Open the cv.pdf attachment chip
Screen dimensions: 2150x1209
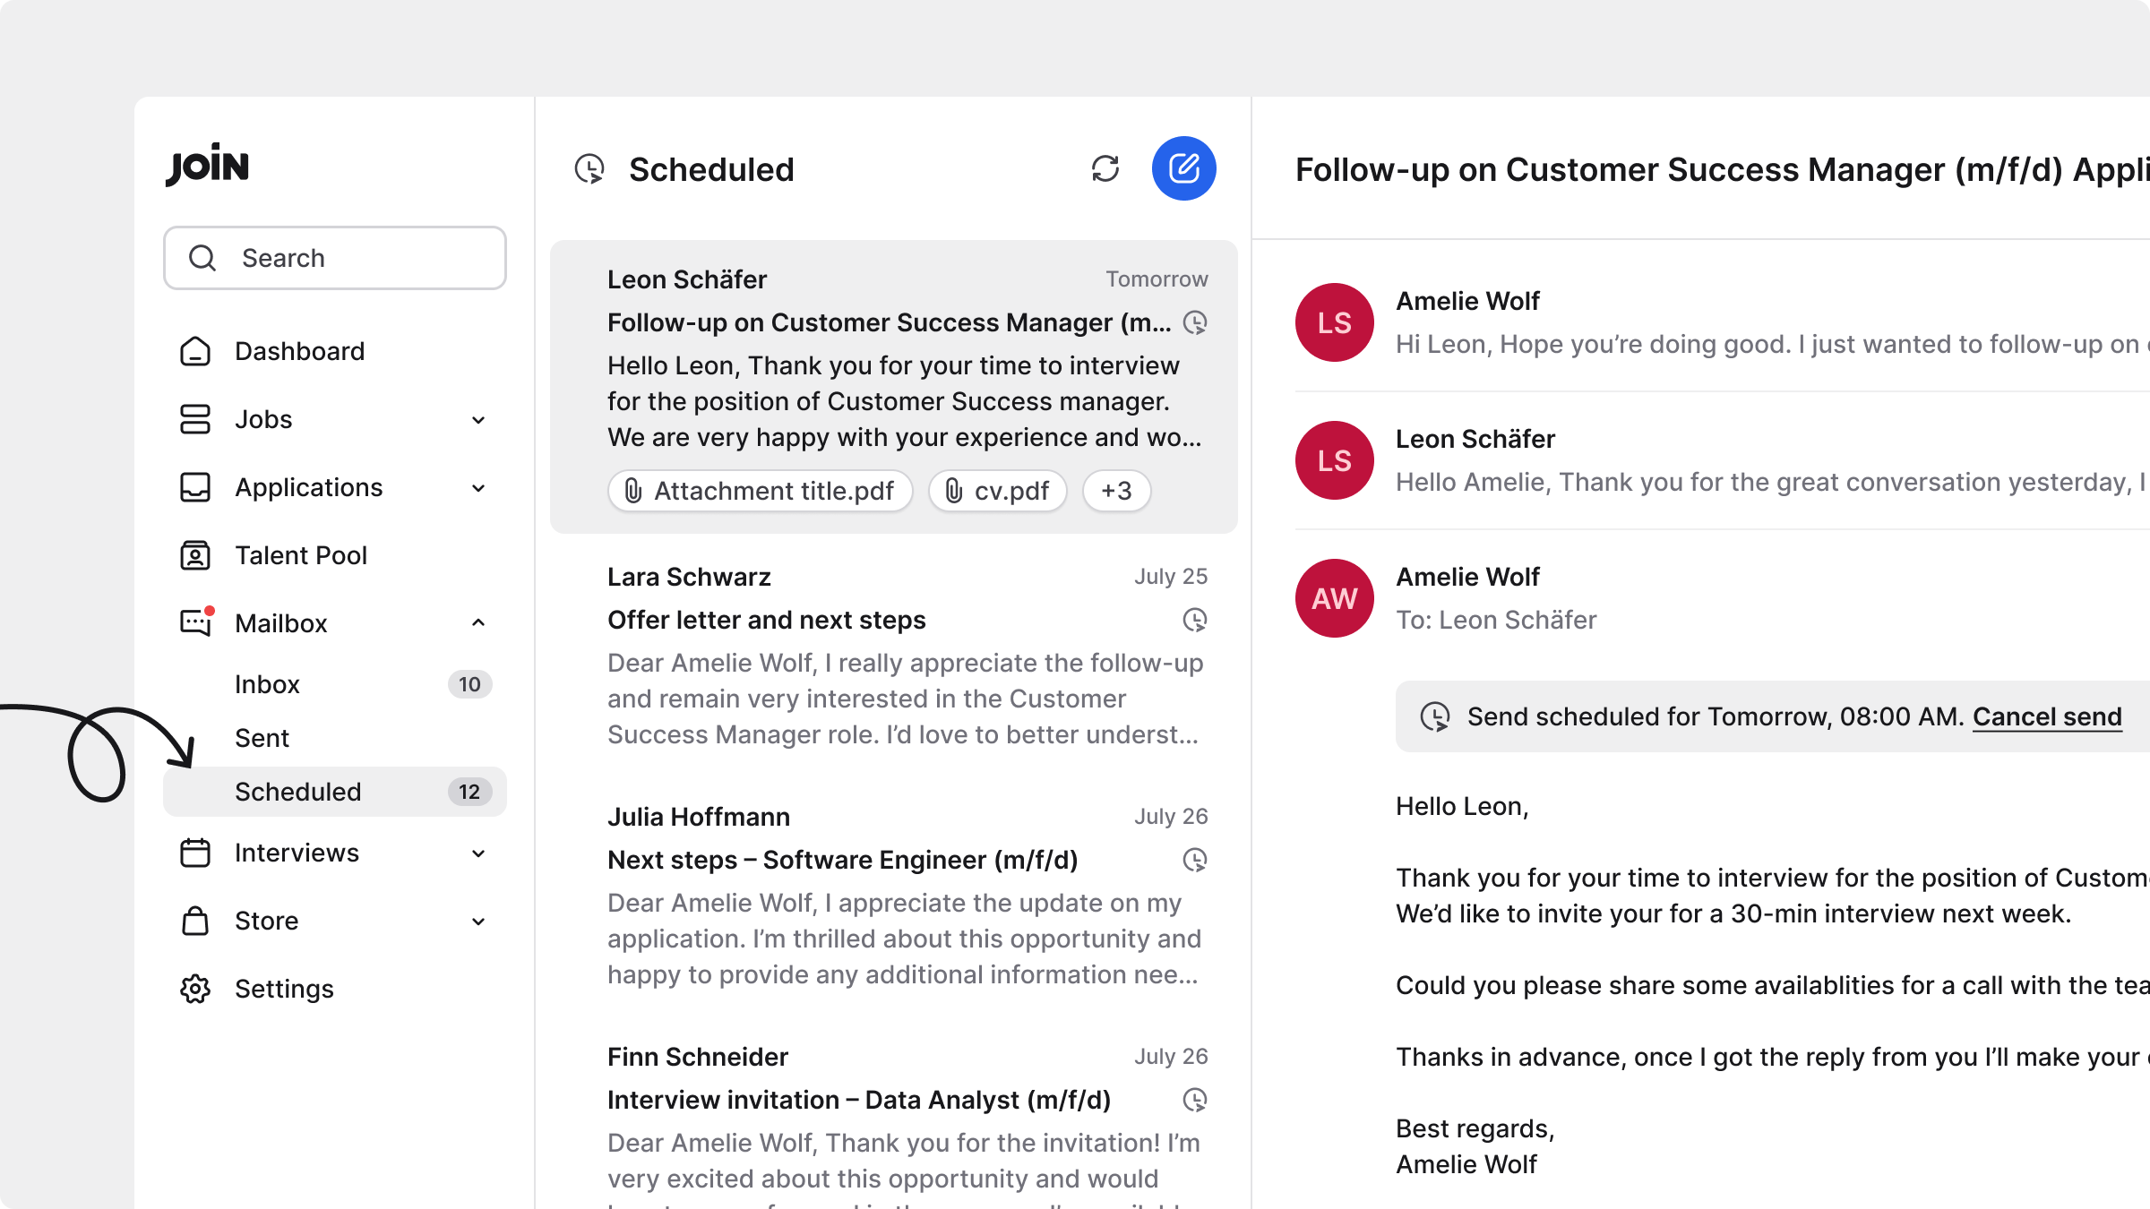coord(997,491)
